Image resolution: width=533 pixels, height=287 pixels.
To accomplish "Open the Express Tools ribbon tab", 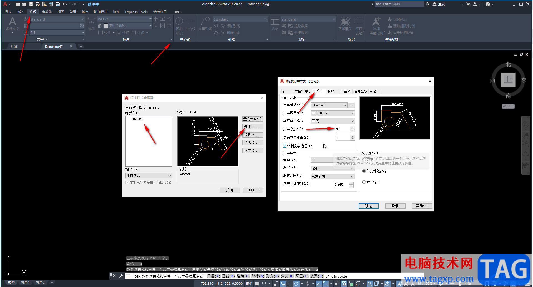I will (136, 12).
